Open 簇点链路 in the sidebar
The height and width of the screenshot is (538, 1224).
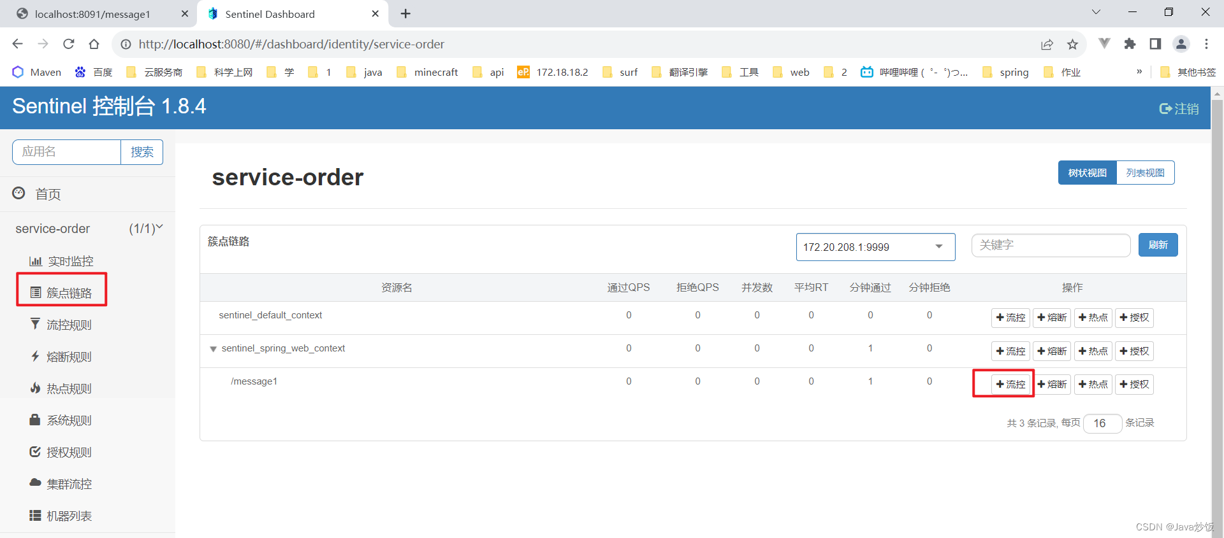tap(61, 293)
